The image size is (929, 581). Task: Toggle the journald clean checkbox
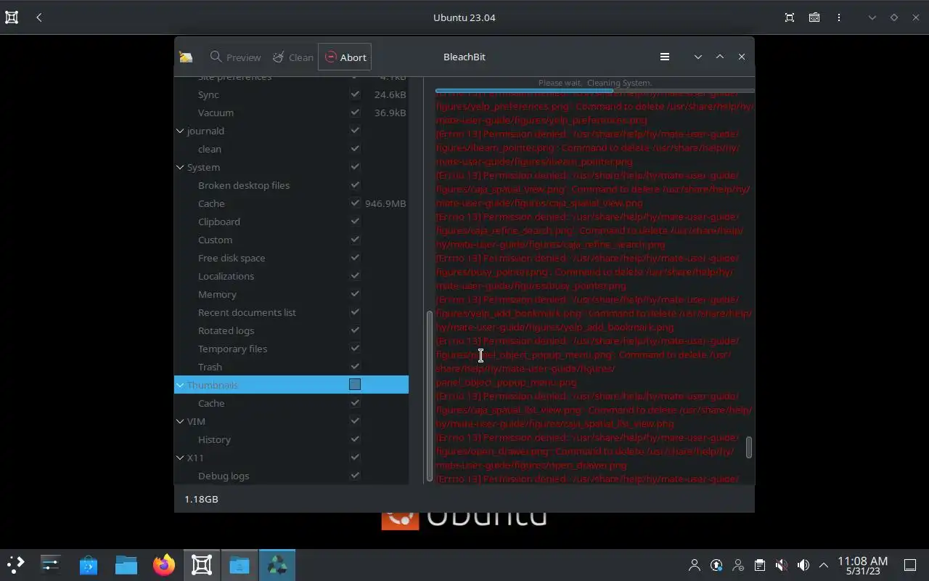point(355,149)
